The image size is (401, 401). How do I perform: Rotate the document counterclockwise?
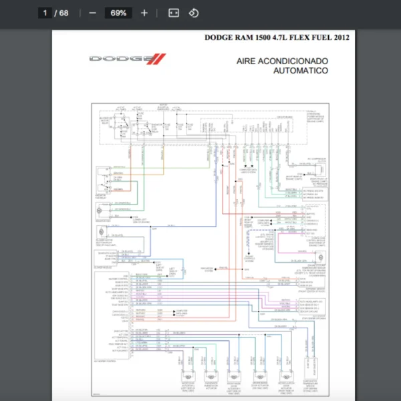point(194,13)
